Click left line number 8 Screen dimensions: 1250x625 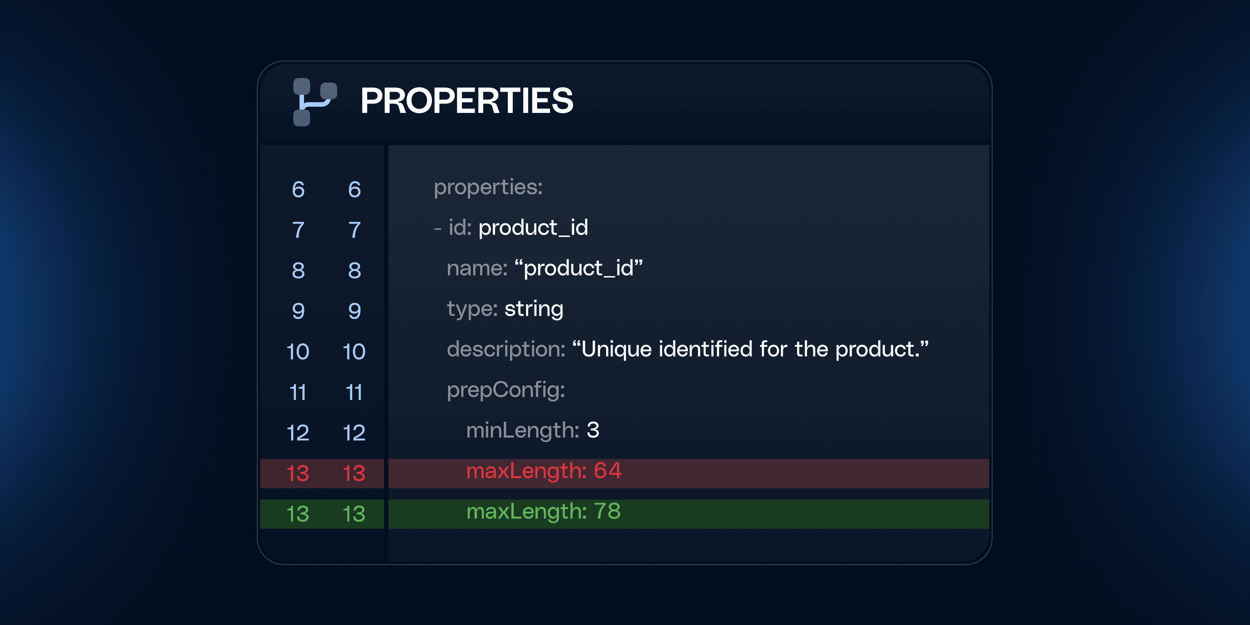(x=298, y=270)
